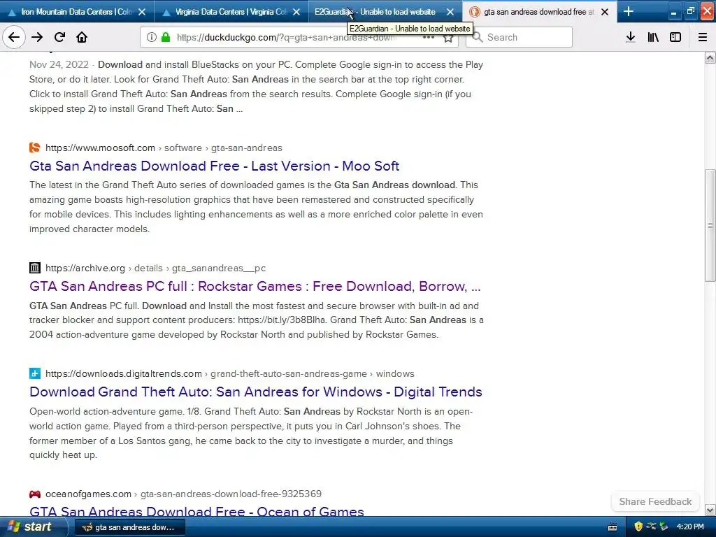
Task: Open Download Grand Theft Auto Digital Trends result
Action: (x=256, y=392)
